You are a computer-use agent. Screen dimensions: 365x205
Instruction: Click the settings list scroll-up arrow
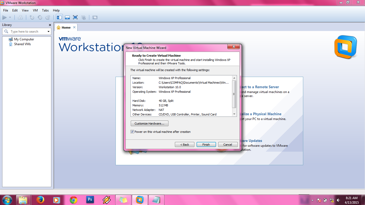(235, 78)
